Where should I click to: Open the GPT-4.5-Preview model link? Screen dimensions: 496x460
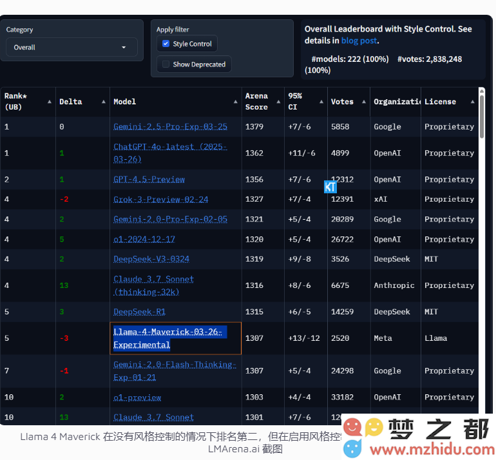[149, 179]
